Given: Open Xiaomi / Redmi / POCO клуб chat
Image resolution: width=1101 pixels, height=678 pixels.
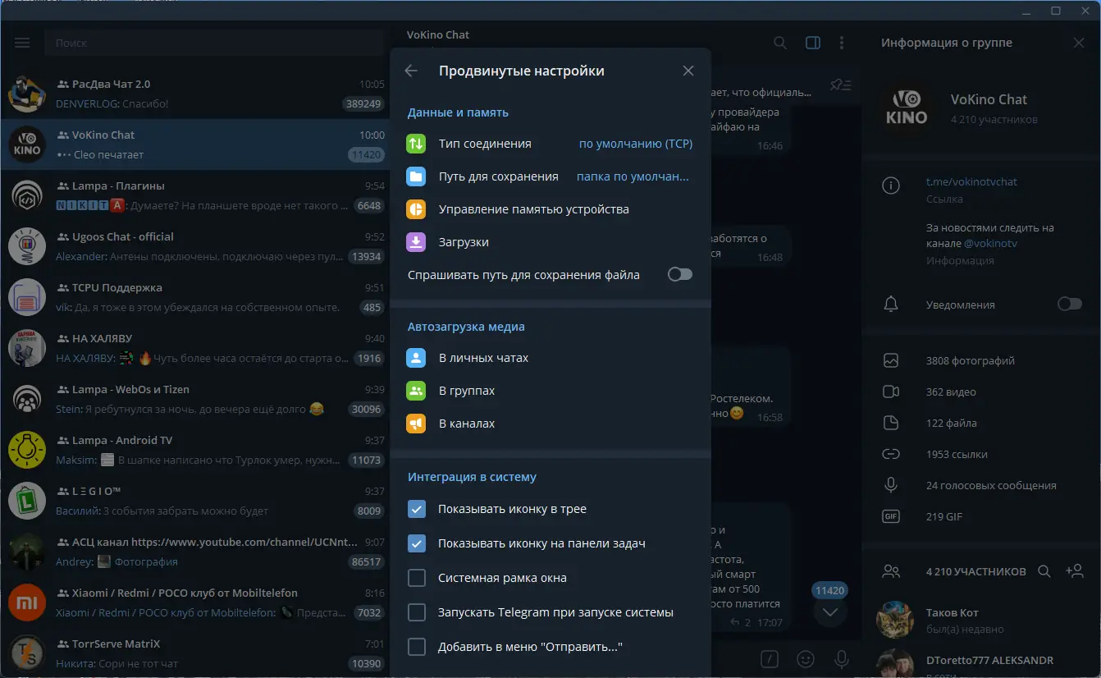Looking at the screenshot, I should [x=195, y=602].
